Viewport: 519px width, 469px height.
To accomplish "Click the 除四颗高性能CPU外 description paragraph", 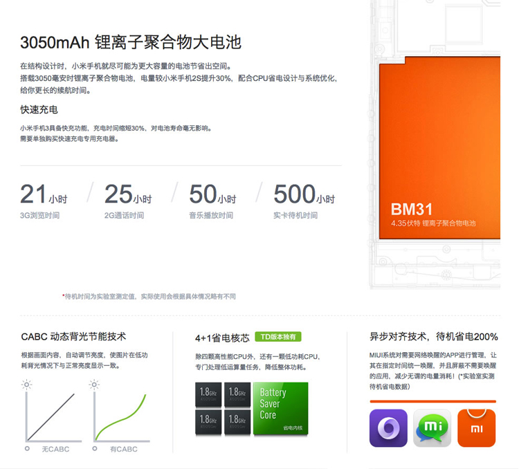I will 257,362.
